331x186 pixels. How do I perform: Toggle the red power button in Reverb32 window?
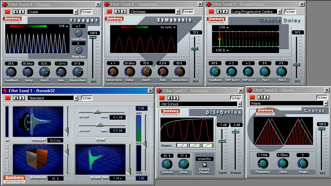[8, 98]
